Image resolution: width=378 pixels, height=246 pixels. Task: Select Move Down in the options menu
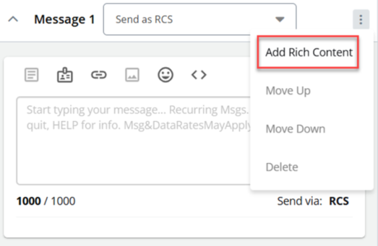tap(295, 129)
